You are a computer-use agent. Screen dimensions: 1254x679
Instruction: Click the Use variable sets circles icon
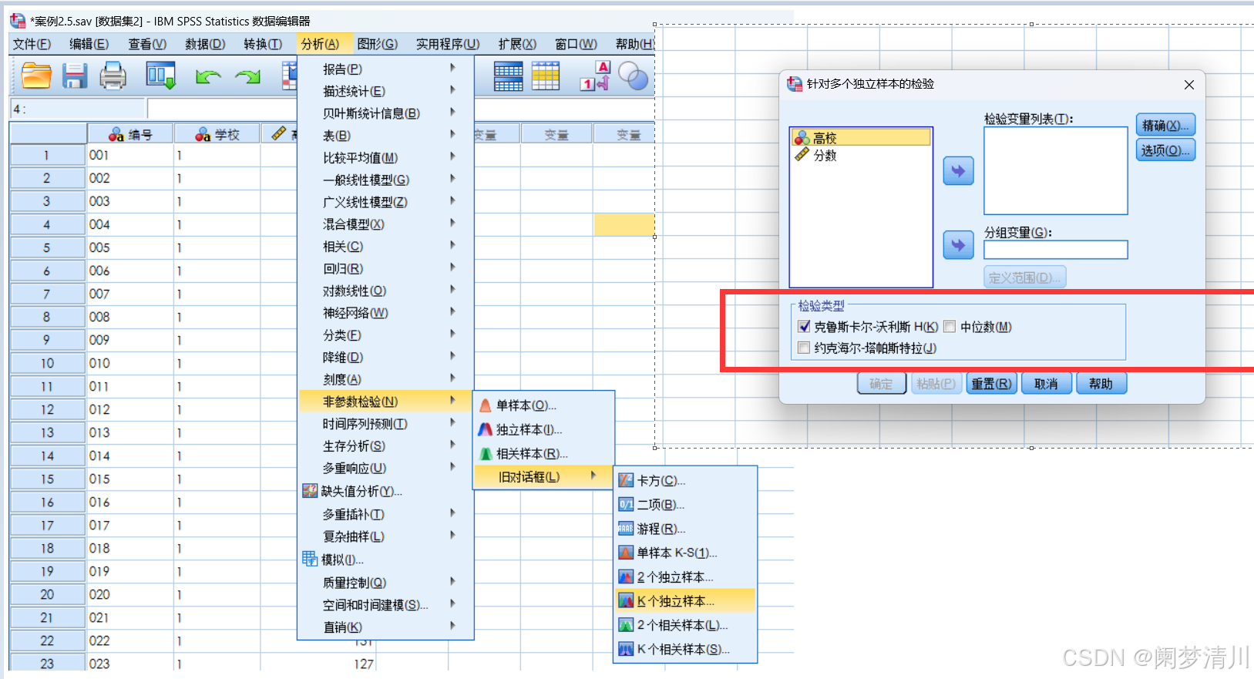[x=633, y=76]
